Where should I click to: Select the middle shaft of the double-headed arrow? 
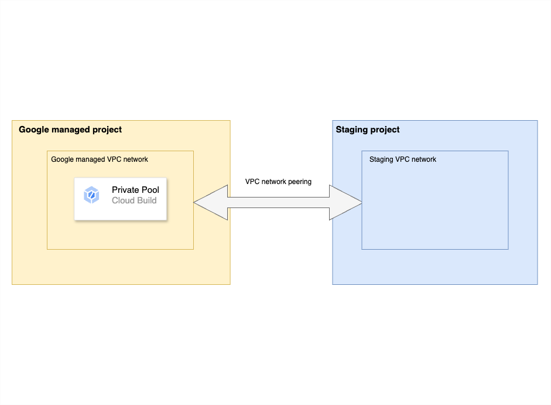point(278,203)
